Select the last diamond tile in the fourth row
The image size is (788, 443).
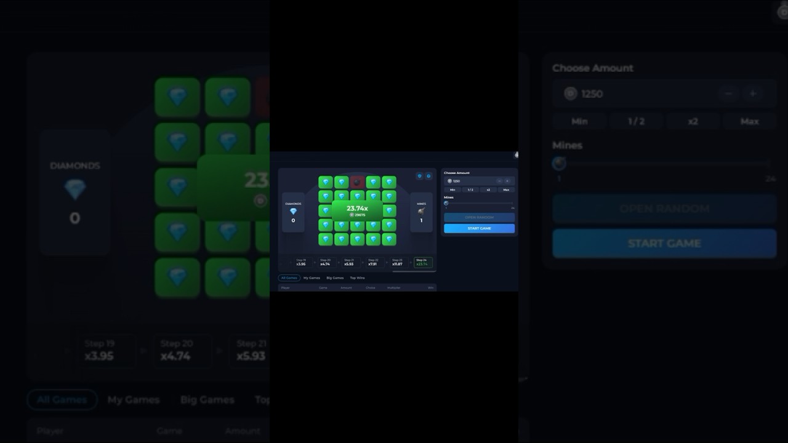pos(389,225)
